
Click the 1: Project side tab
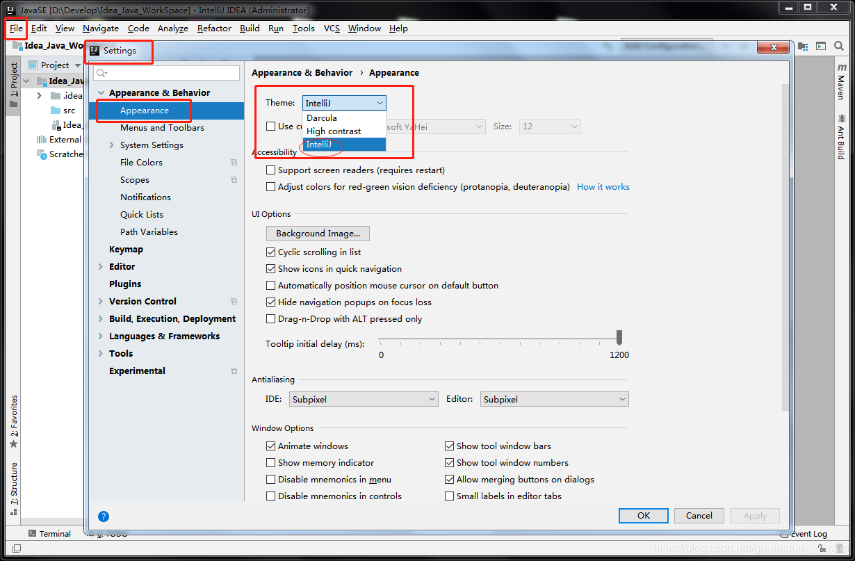(14, 85)
